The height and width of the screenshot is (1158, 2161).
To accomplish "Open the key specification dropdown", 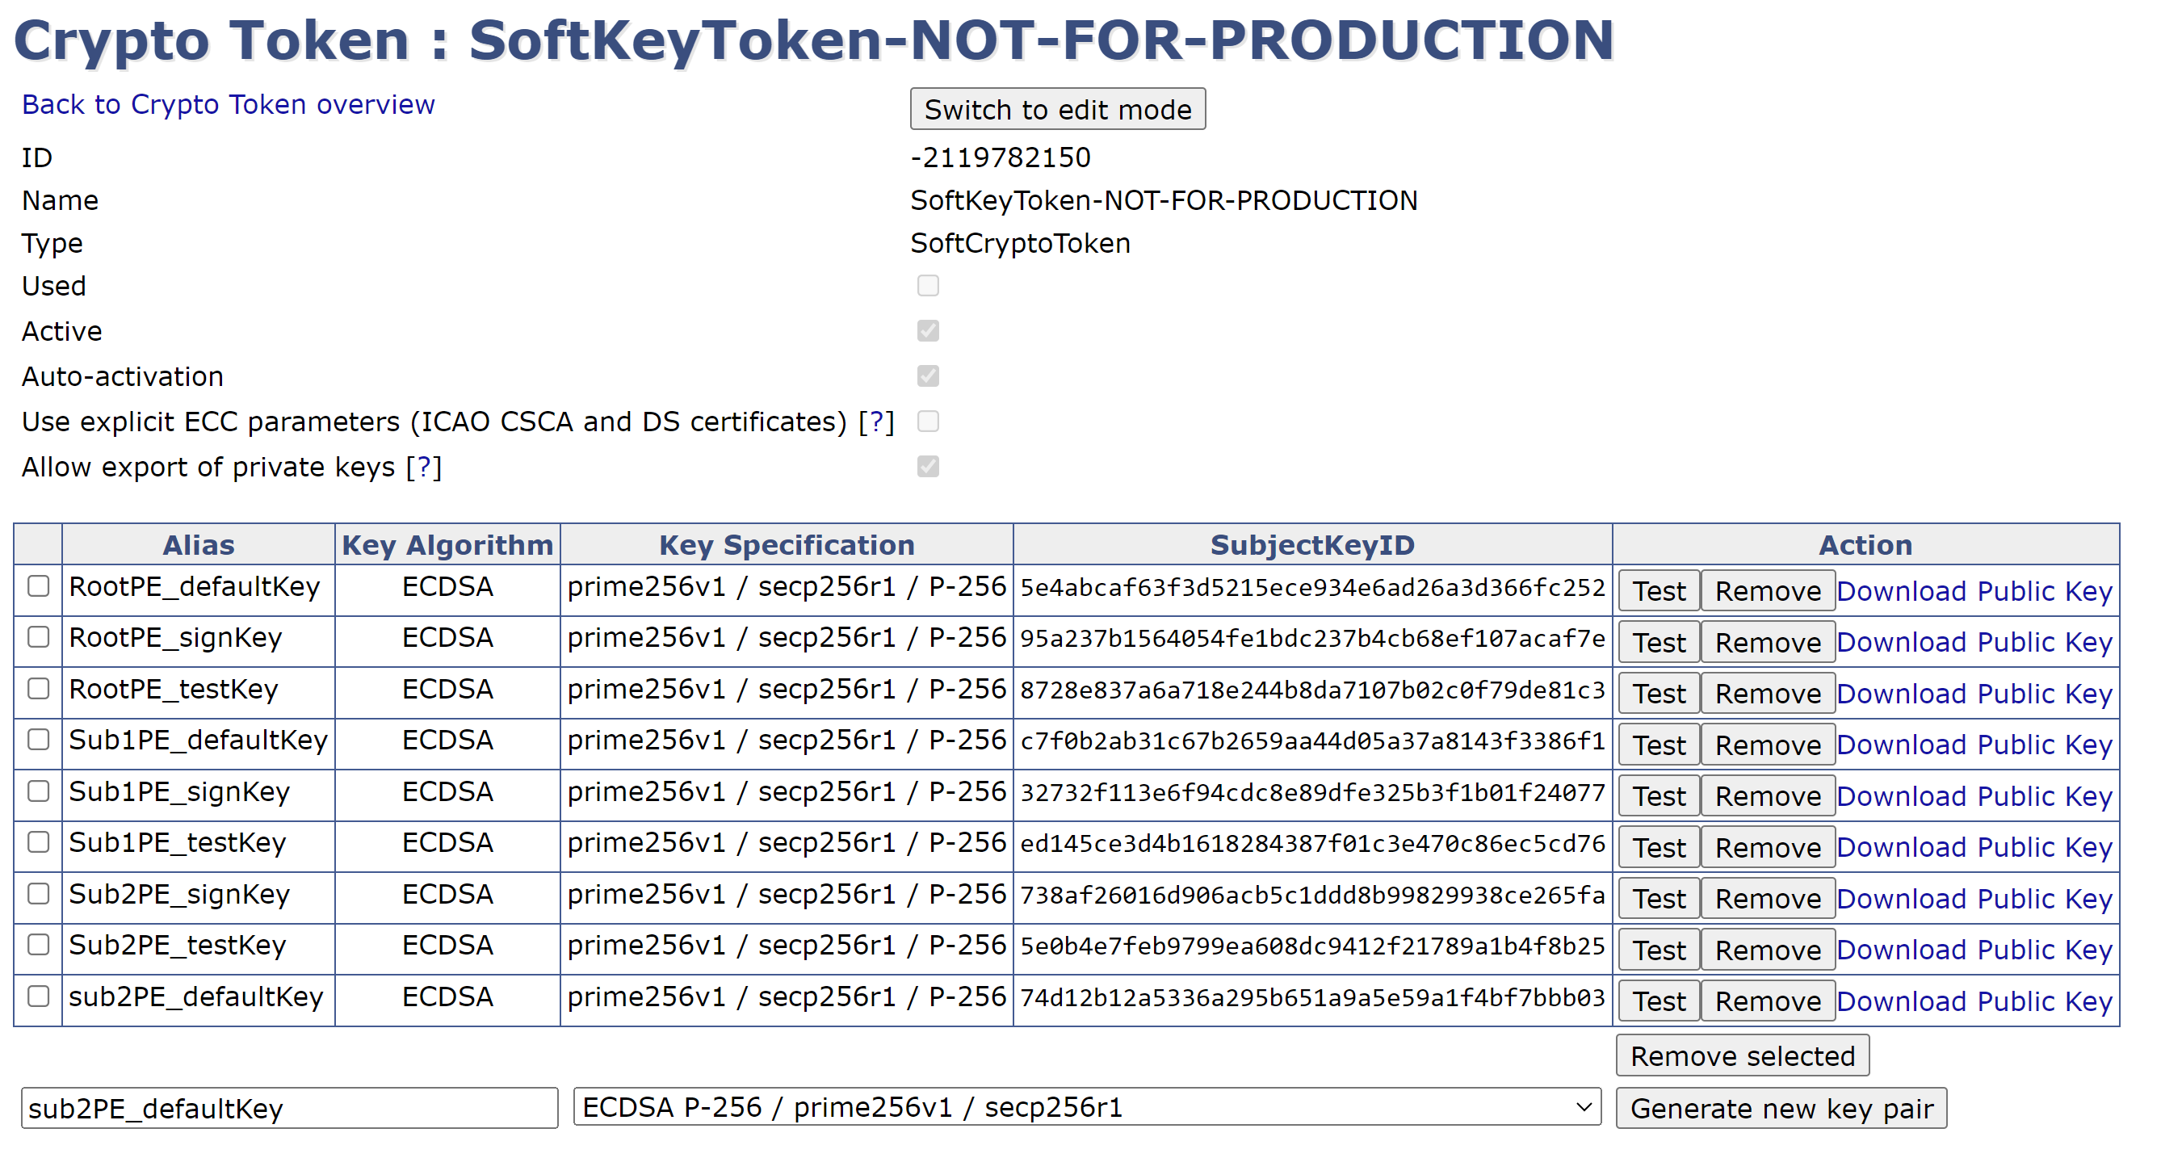I will coord(1086,1108).
